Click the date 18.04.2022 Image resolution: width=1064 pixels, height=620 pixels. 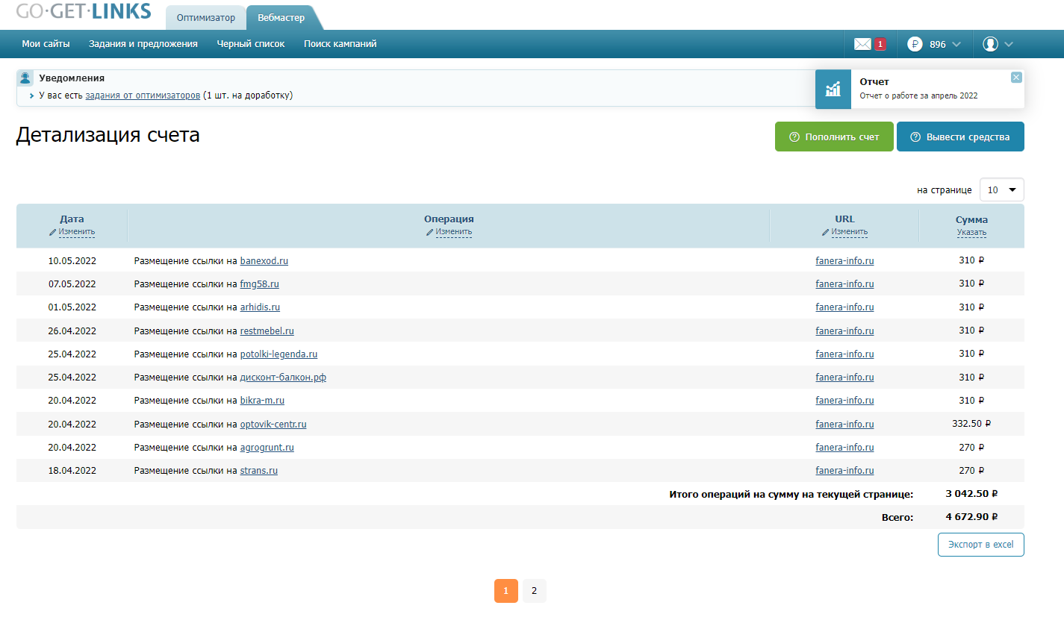(x=72, y=471)
